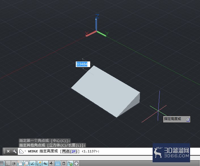Click the 0.9484 dynamic height field
This screenshot has width=200, height=166.
83,64
